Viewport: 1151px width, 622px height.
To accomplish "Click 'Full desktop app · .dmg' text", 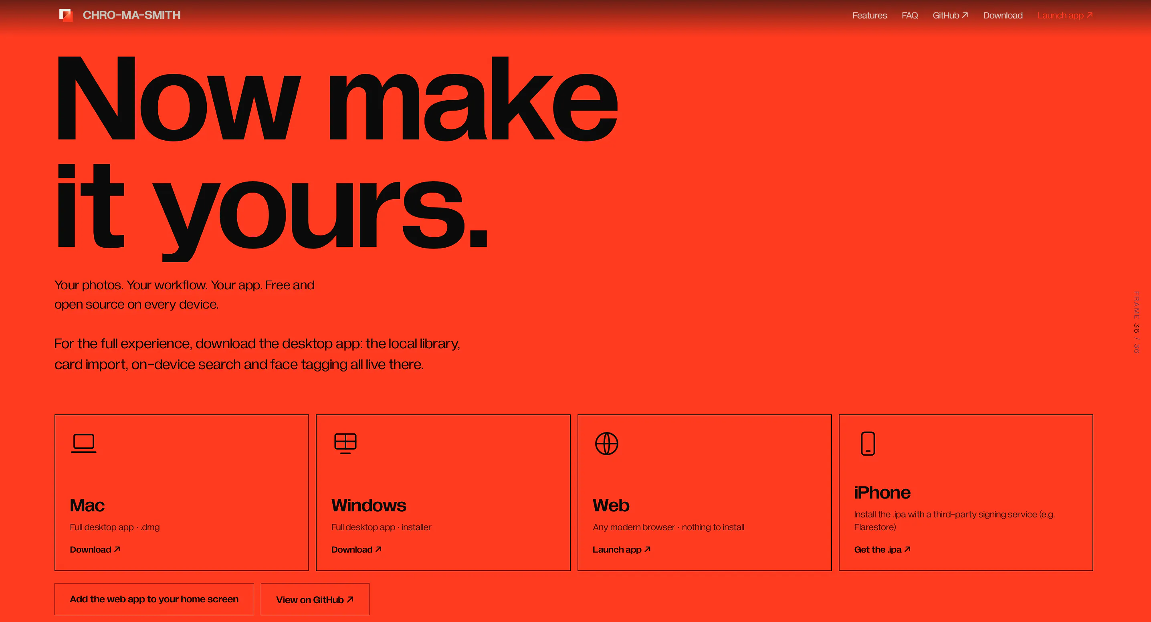I will point(114,527).
